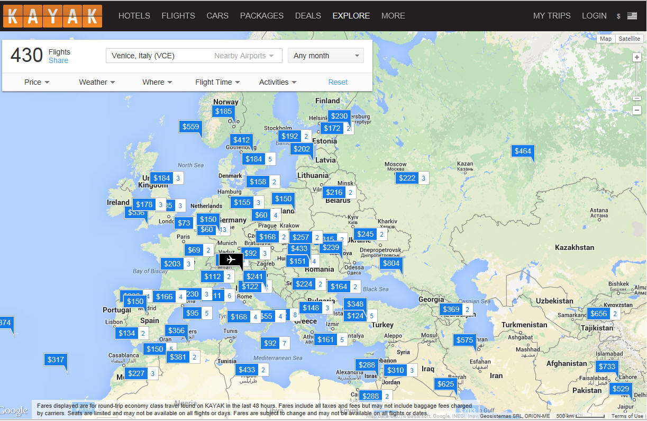Select the $559 fare marker near Norway
Viewport: 647px width, 421px height.
click(x=190, y=126)
